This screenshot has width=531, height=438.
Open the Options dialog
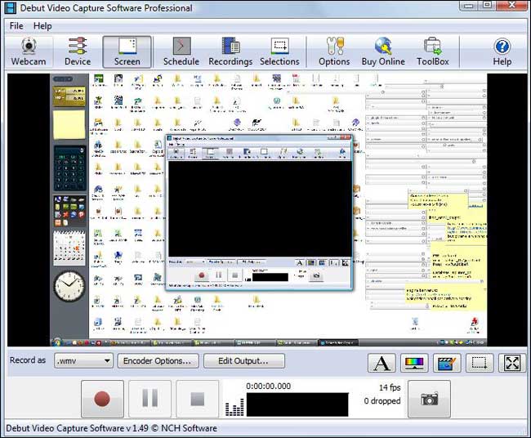334,51
